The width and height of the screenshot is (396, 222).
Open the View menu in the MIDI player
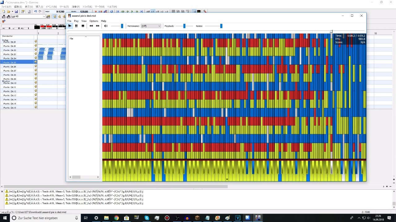tap(84, 21)
